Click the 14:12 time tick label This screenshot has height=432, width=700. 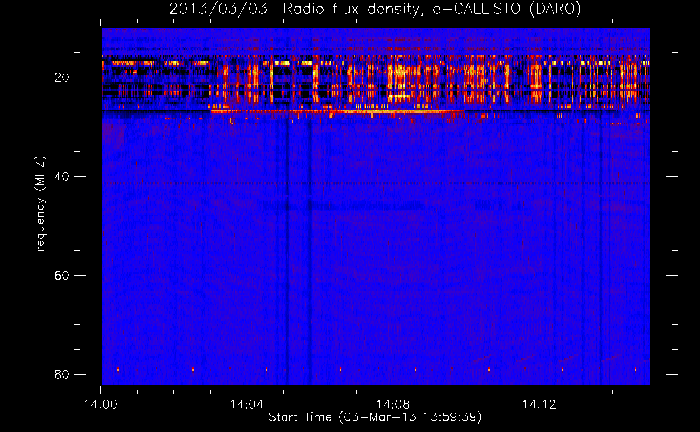click(539, 404)
